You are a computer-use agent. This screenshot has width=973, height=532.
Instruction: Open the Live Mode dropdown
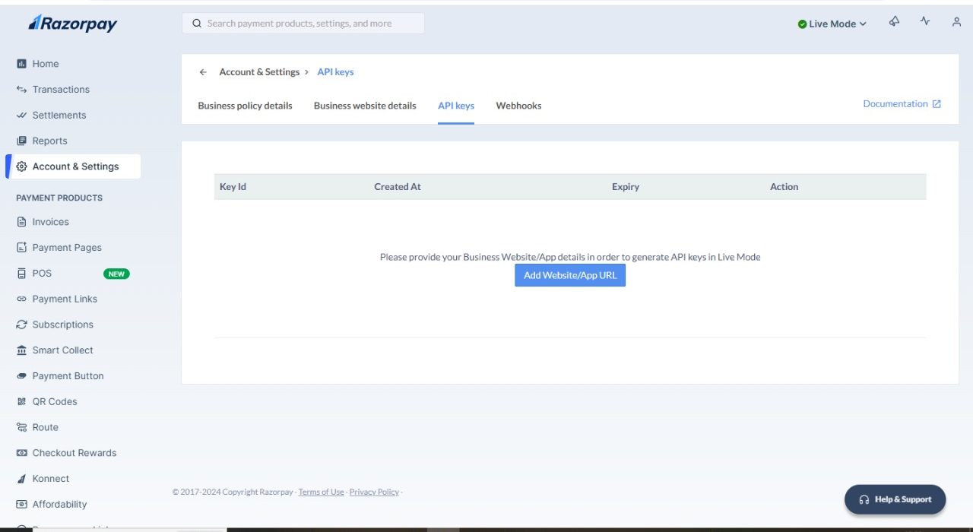click(x=831, y=24)
